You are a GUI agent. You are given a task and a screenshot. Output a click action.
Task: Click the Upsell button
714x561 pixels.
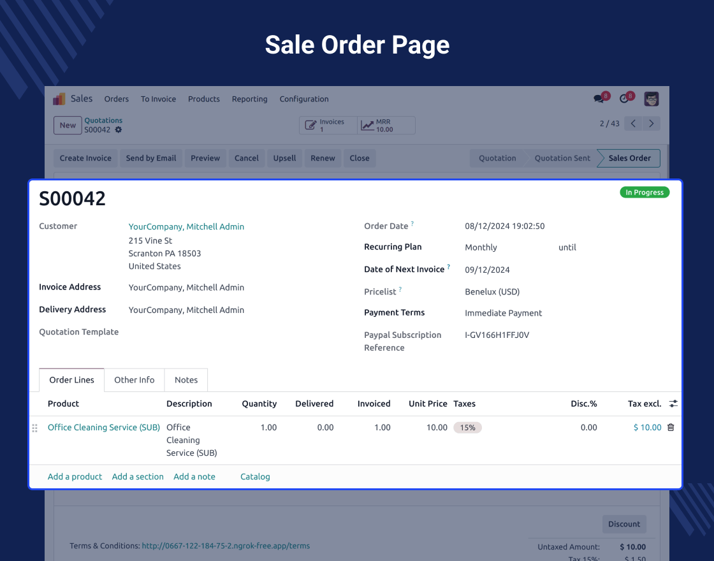(x=284, y=158)
